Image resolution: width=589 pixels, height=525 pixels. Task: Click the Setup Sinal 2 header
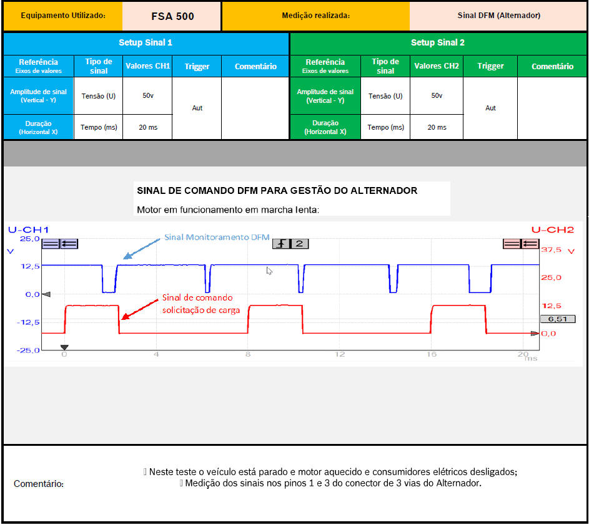[438, 43]
